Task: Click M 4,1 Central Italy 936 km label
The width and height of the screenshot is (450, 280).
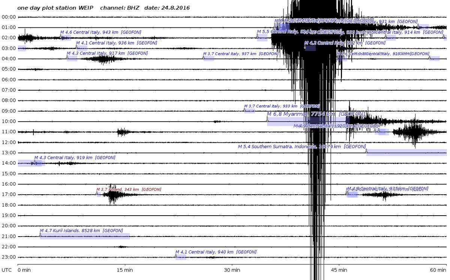Action: 116,43
